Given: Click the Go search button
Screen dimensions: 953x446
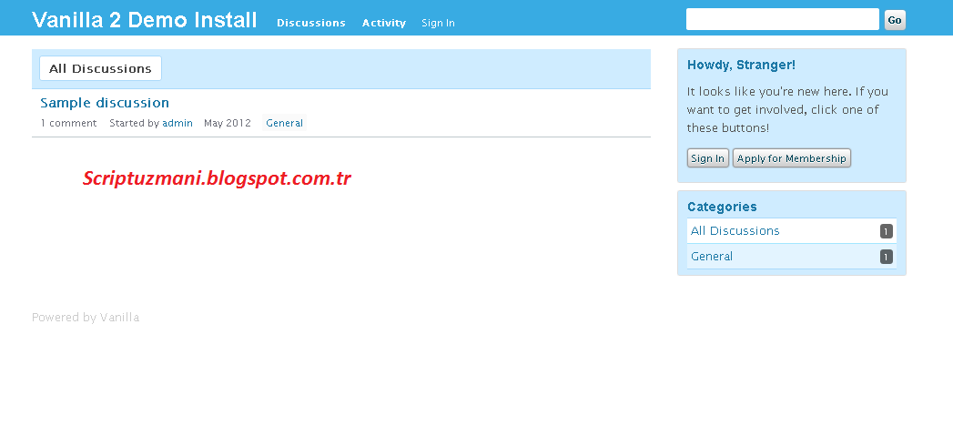Looking at the screenshot, I should 895,19.
